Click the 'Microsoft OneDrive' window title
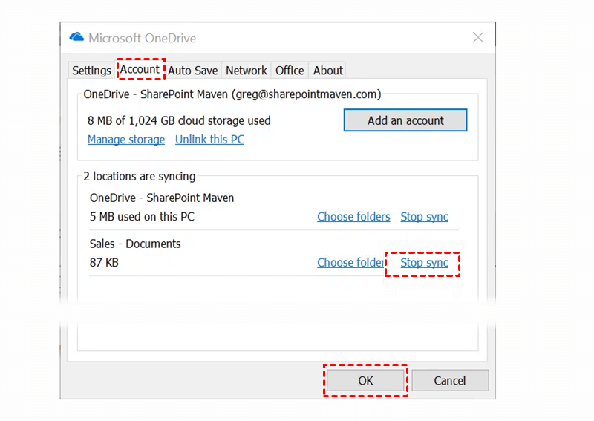594x421 pixels. tap(142, 38)
